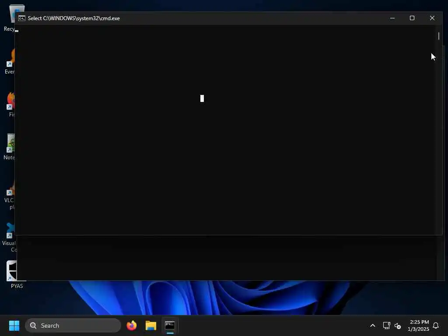
Task: Close the cmd.exe window
Action: 432,18
